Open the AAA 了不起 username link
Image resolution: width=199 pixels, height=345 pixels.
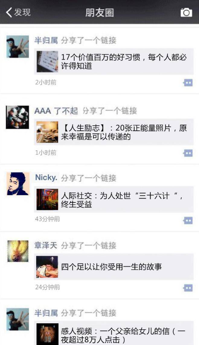point(56,111)
